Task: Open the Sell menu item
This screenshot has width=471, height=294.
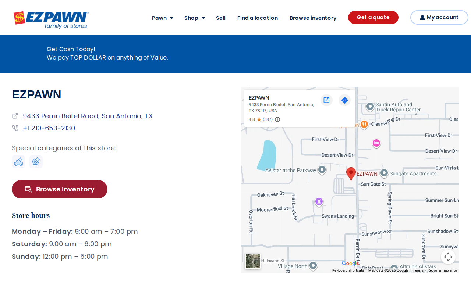Action: tap(221, 18)
